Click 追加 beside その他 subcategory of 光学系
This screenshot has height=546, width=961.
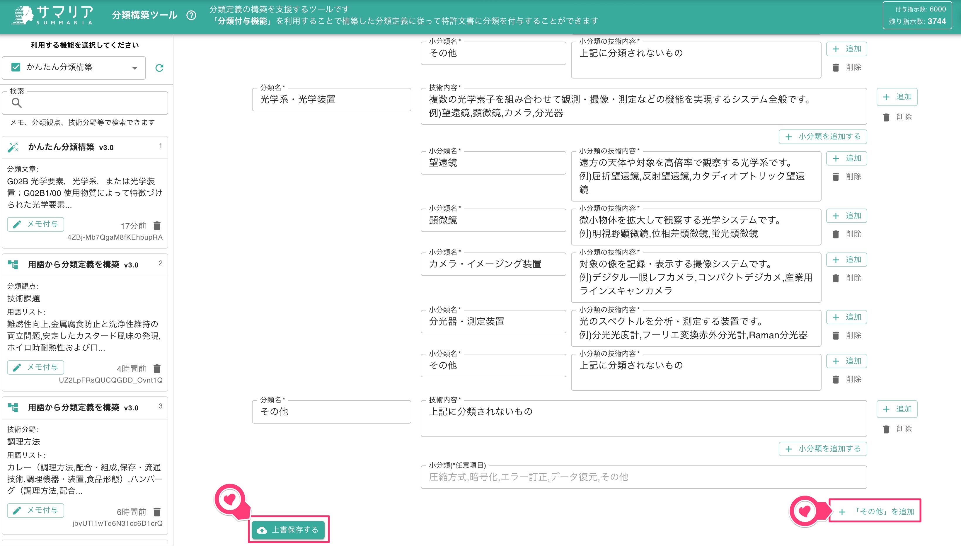(x=847, y=361)
